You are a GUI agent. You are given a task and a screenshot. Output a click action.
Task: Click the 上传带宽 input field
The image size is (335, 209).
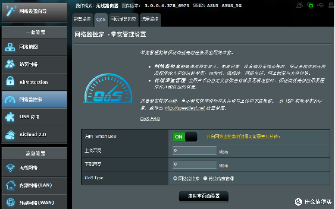(194, 150)
